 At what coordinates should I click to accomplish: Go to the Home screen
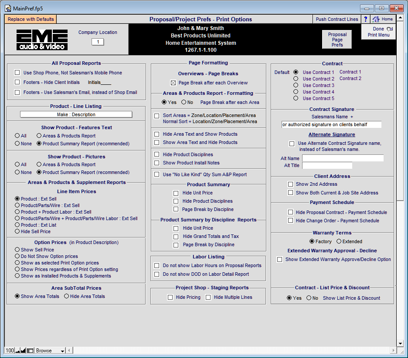[x=383, y=19]
